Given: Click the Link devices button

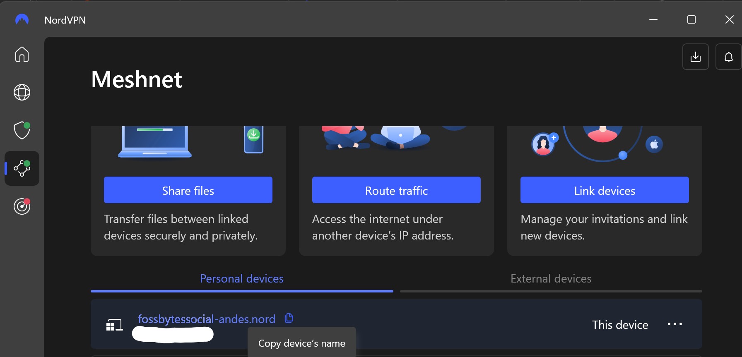Looking at the screenshot, I should click(x=605, y=190).
